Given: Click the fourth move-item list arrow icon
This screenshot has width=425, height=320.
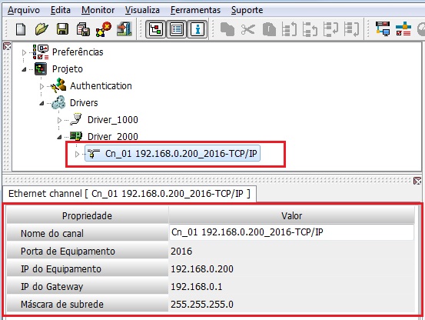Looking at the screenshot, I should pyautogui.click(x=351, y=29).
